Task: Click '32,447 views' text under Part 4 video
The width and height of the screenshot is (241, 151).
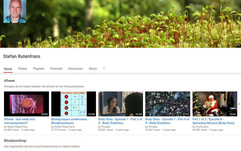Action: (152, 130)
